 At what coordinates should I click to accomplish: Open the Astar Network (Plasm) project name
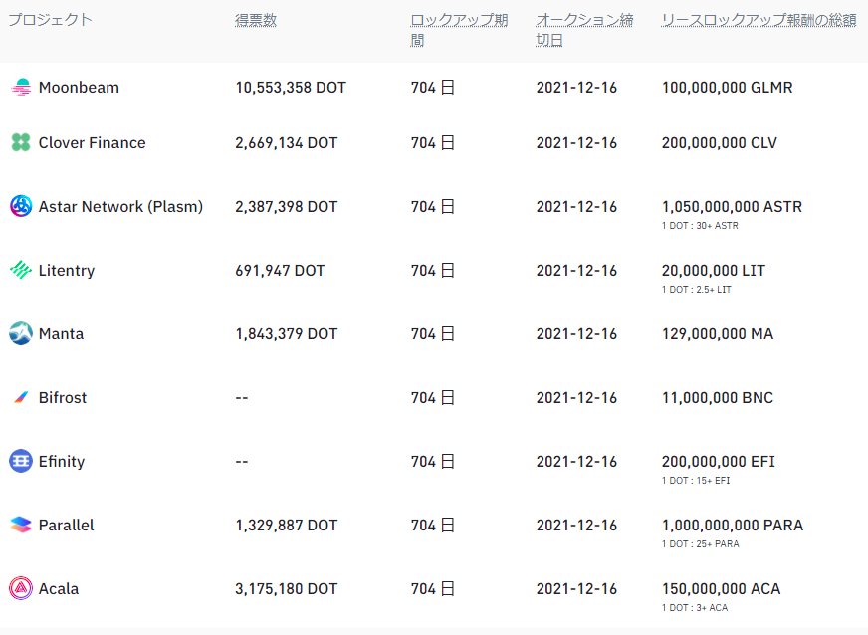[120, 206]
